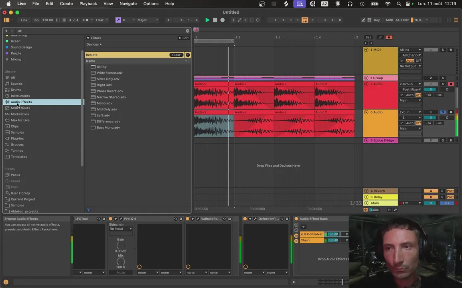Click Hot-Swap icon on ValhallaRoom device
This screenshot has height=288, width=462.
[x=224, y=219]
